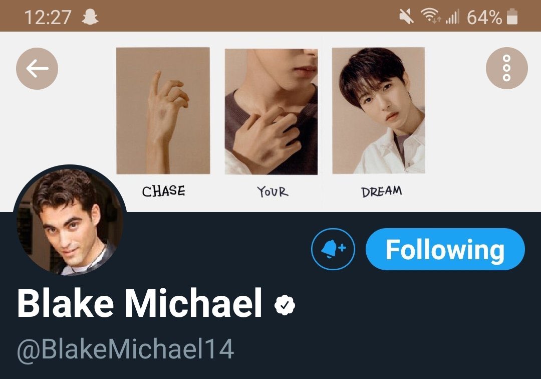Toggle the Following button
Image resolution: width=541 pixels, height=379 pixels.
point(445,249)
